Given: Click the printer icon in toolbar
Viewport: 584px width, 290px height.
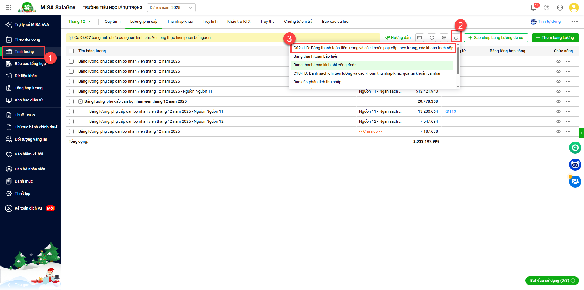Looking at the screenshot, I should click(456, 38).
